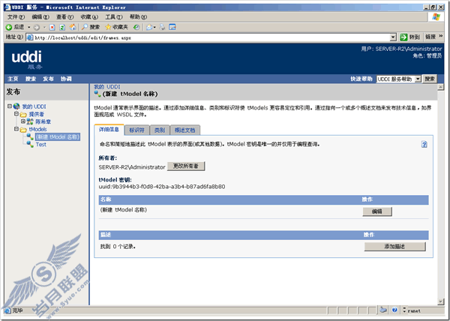Viewport: 450px width, 321px height.
Task: Click the page scrollbar up arrow
Action: click(441, 87)
